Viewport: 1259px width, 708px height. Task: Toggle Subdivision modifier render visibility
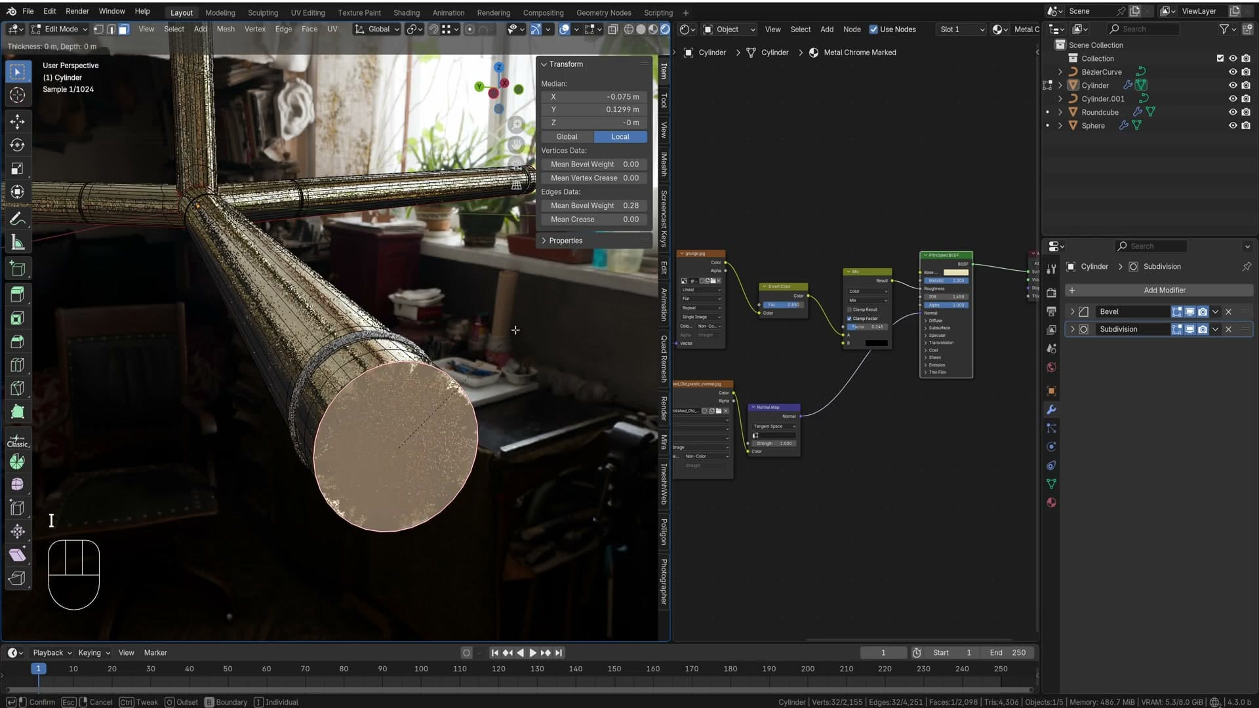(1203, 330)
